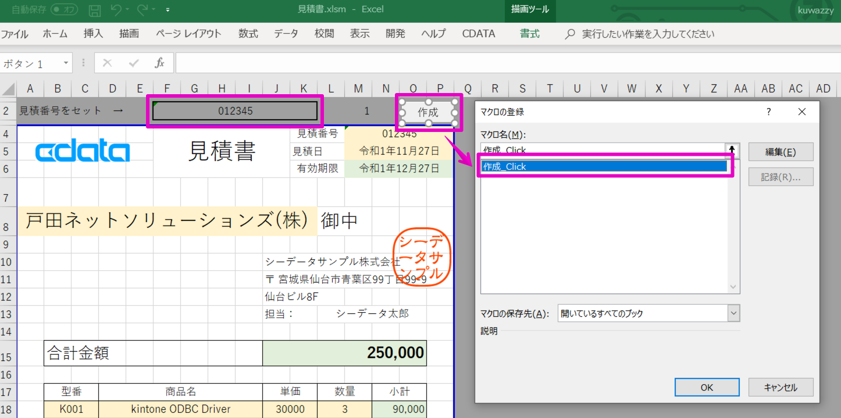Open the ヘルプ ribbon tab

[434, 34]
